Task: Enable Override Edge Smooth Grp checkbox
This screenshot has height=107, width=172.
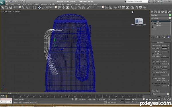Action: 153,83
